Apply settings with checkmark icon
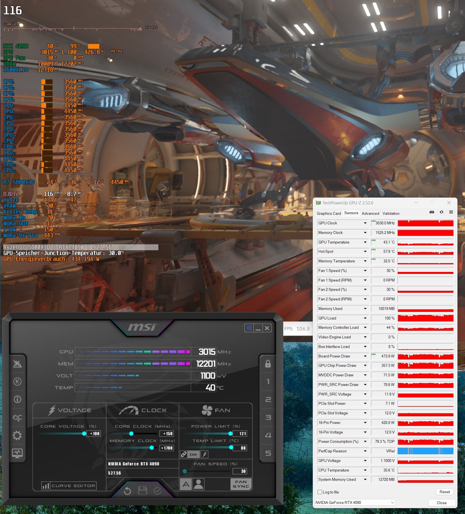 tap(158, 491)
